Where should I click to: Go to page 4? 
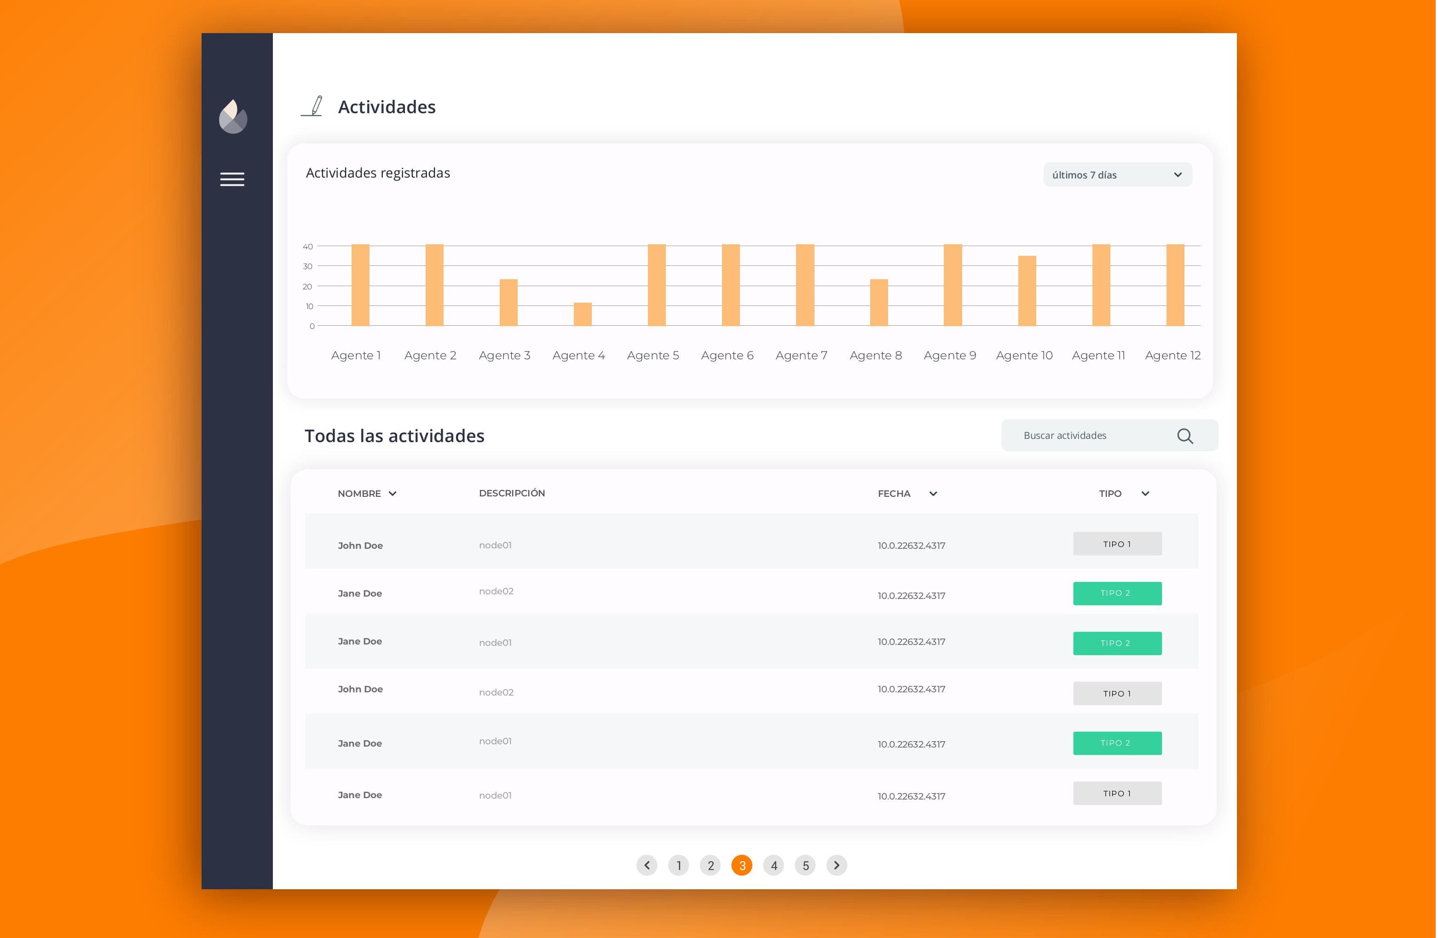tap(774, 865)
